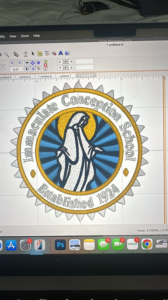Select the magnifying glass zoom tool

click(x=7, y=55)
